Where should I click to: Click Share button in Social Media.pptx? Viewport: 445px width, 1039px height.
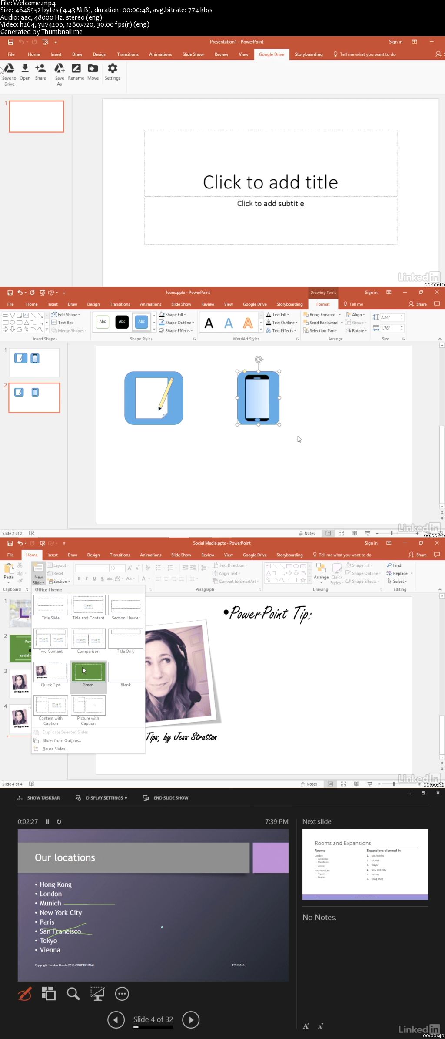click(x=418, y=555)
